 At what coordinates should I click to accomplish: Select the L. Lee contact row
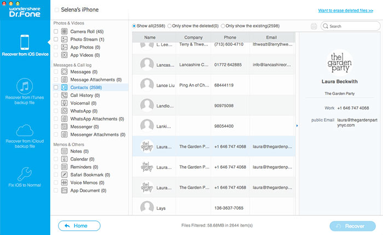point(214,47)
